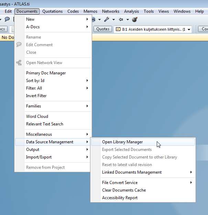Click the back arrow navigation icon

(x=121, y=20)
